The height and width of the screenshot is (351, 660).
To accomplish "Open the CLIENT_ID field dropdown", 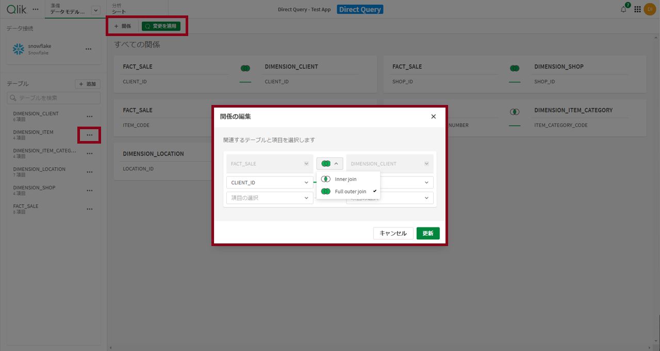I will point(269,182).
